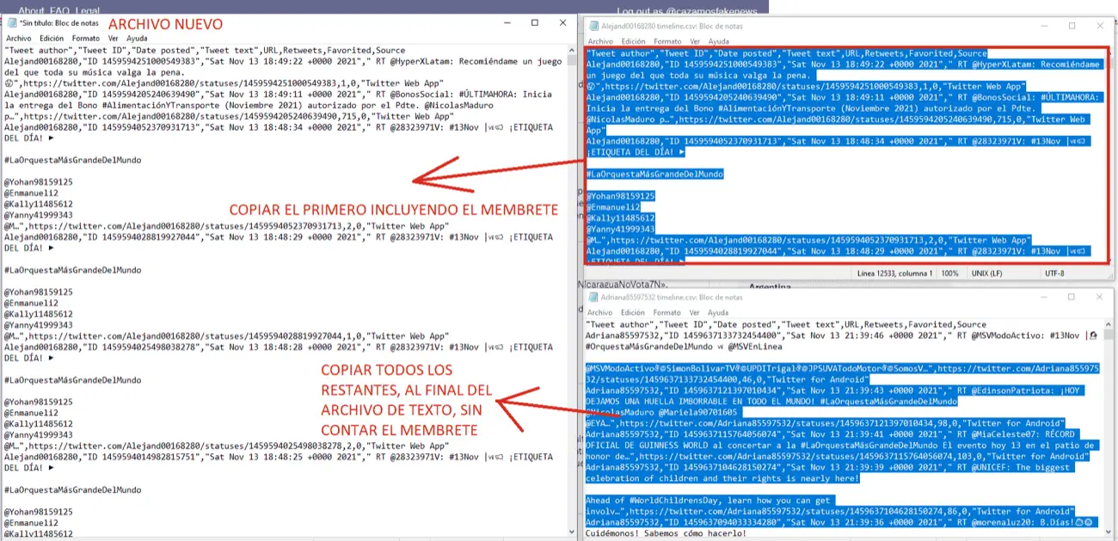Click the UTF-8 encoding status bar field

1055,273
